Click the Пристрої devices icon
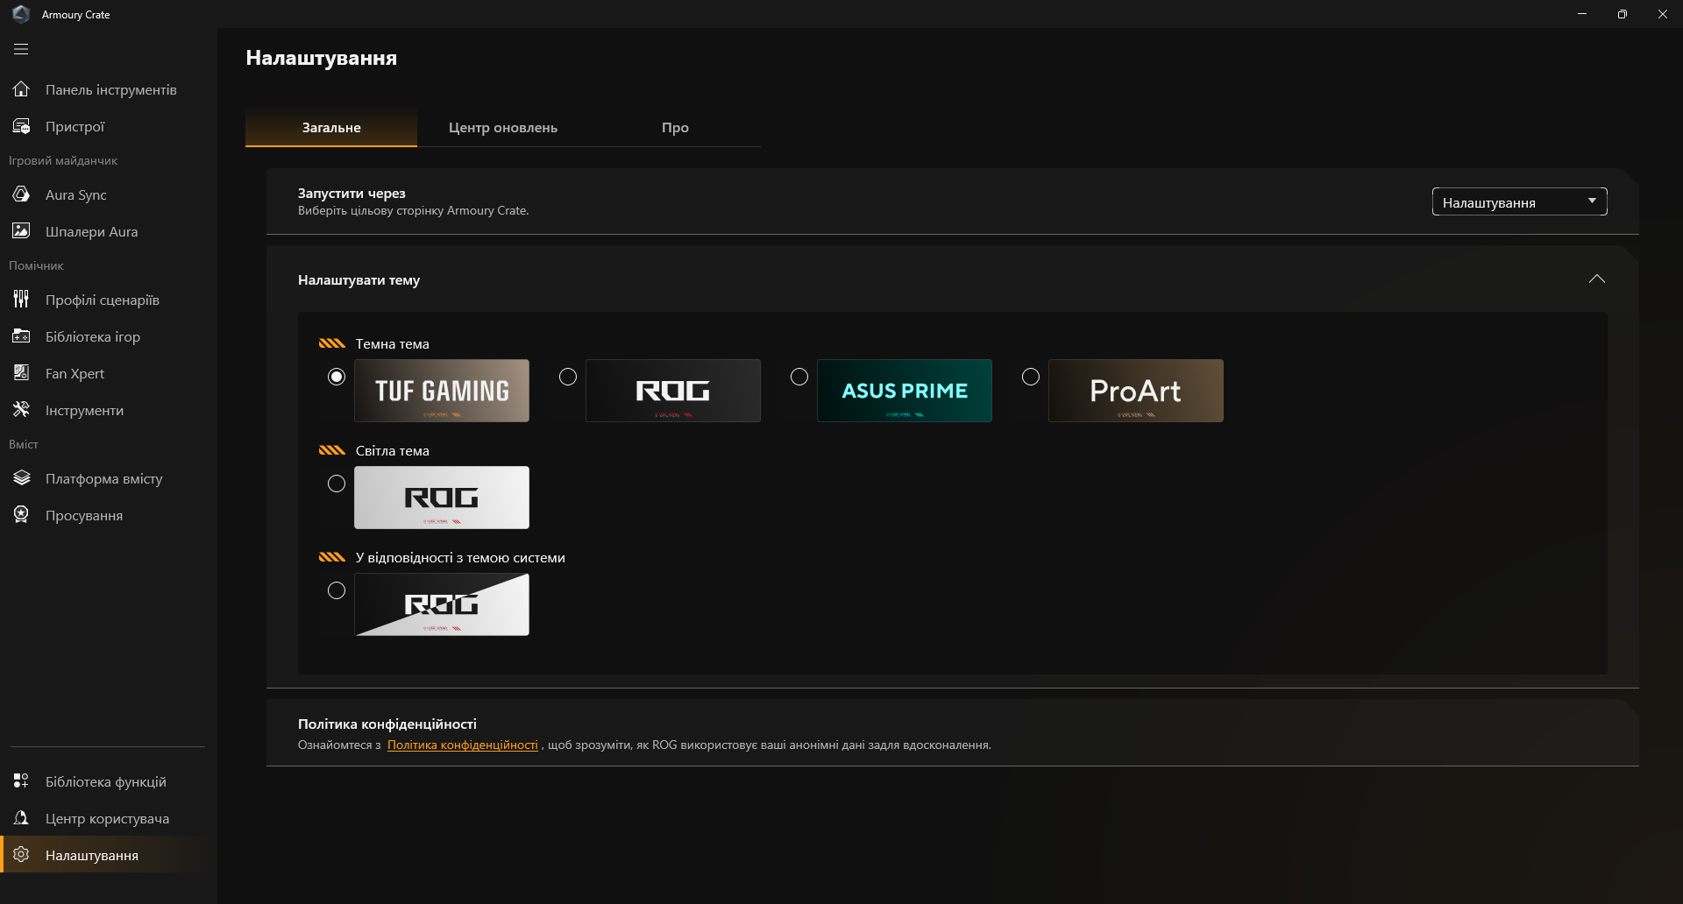The height and width of the screenshot is (904, 1683). tap(21, 126)
